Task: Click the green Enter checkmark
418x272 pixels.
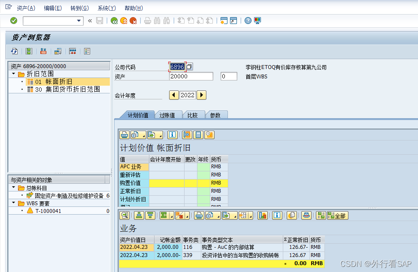Action: point(13,21)
